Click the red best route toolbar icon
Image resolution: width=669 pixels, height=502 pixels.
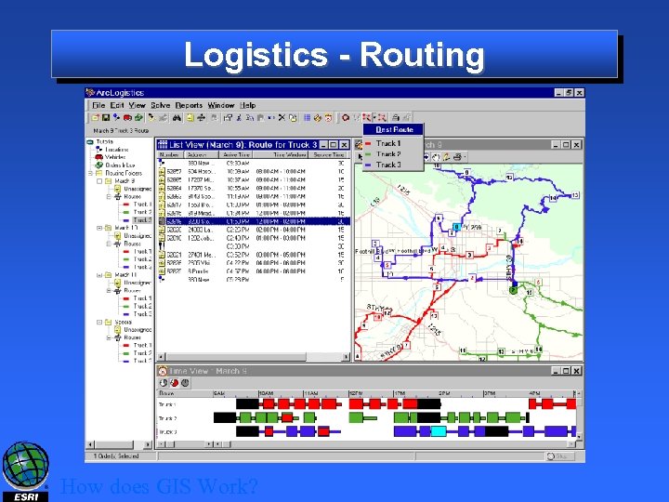point(366,117)
